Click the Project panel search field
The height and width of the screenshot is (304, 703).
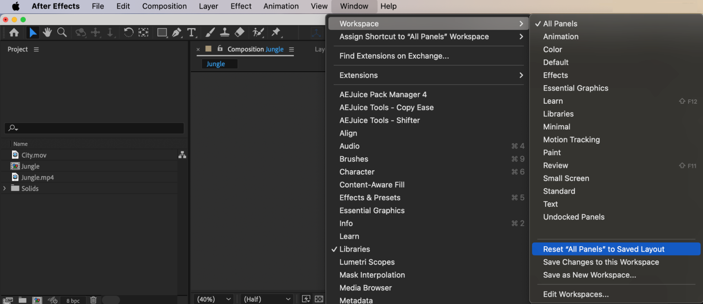click(x=94, y=128)
